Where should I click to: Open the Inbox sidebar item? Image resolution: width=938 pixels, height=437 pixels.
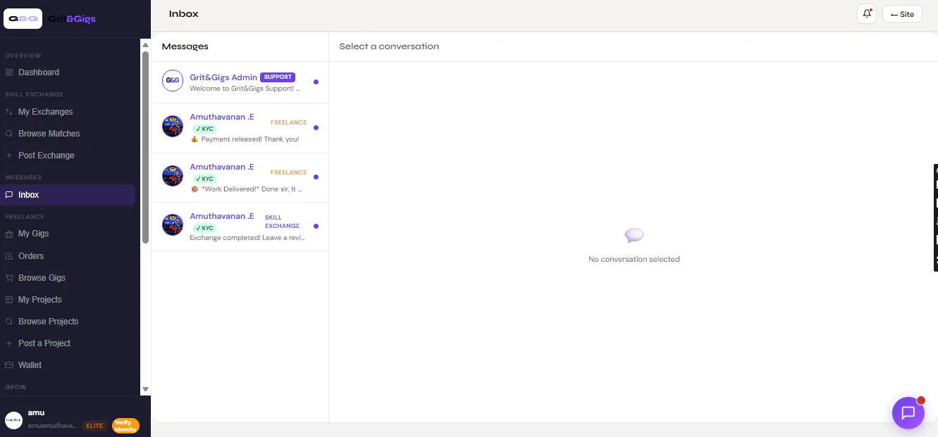tap(68, 195)
